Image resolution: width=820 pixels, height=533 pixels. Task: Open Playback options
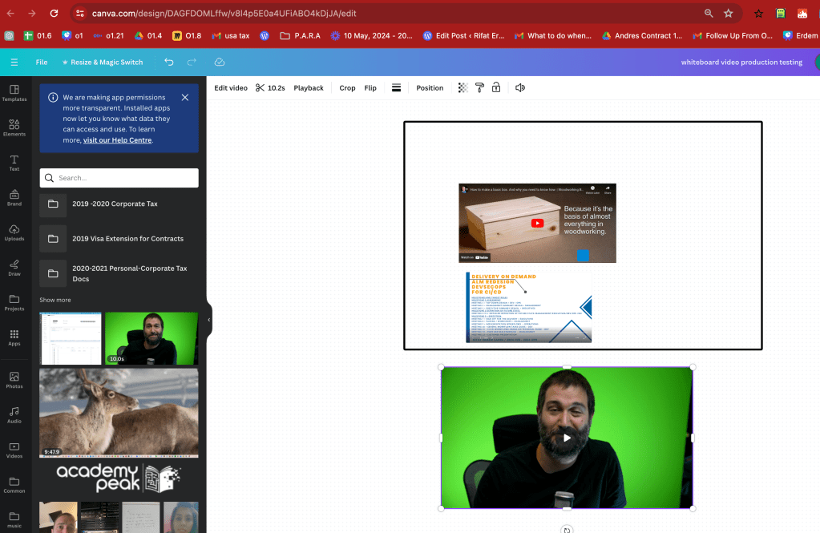point(309,88)
